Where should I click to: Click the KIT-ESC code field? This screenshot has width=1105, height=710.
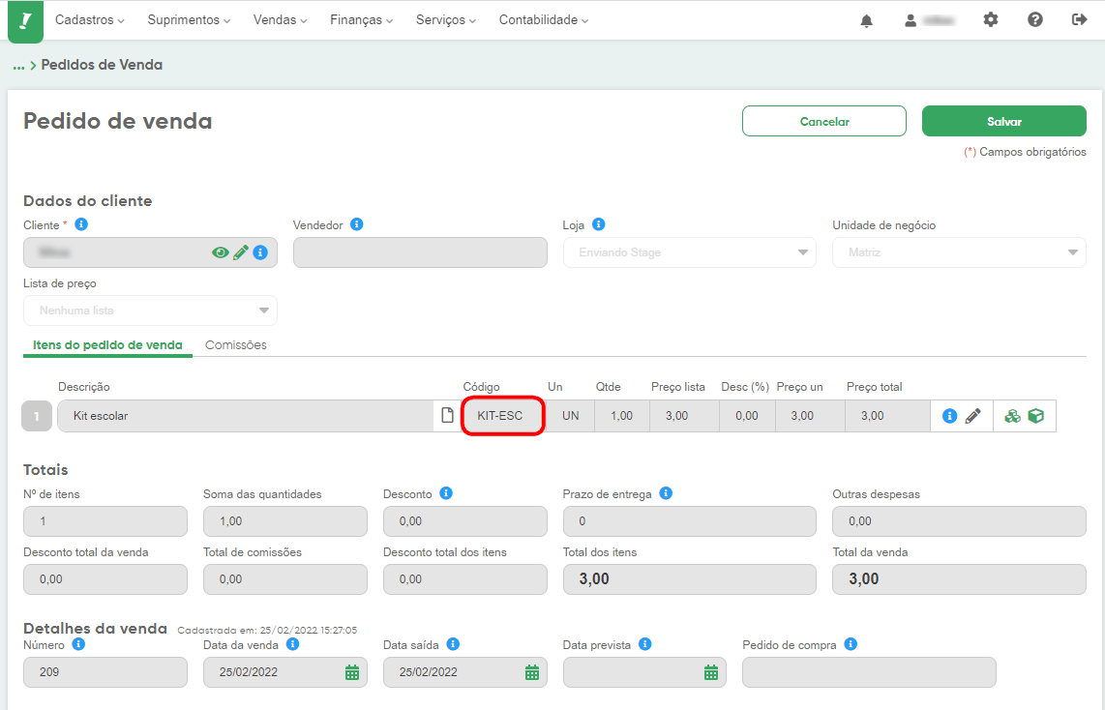pyautogui.click(x=502, y=416)
